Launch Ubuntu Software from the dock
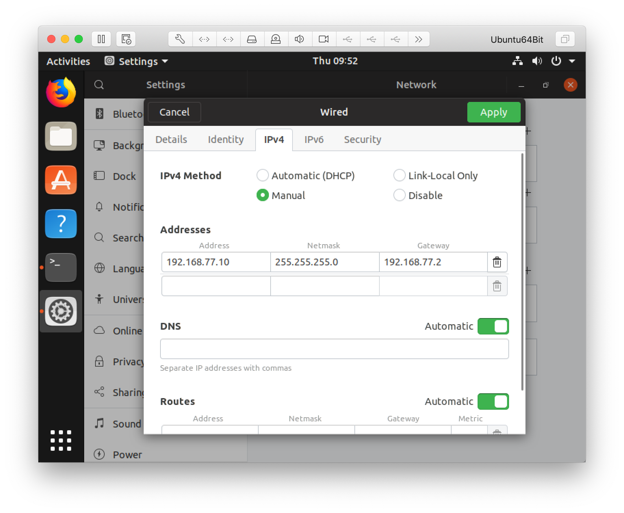 pyautogui.click(x=61, y=180)
